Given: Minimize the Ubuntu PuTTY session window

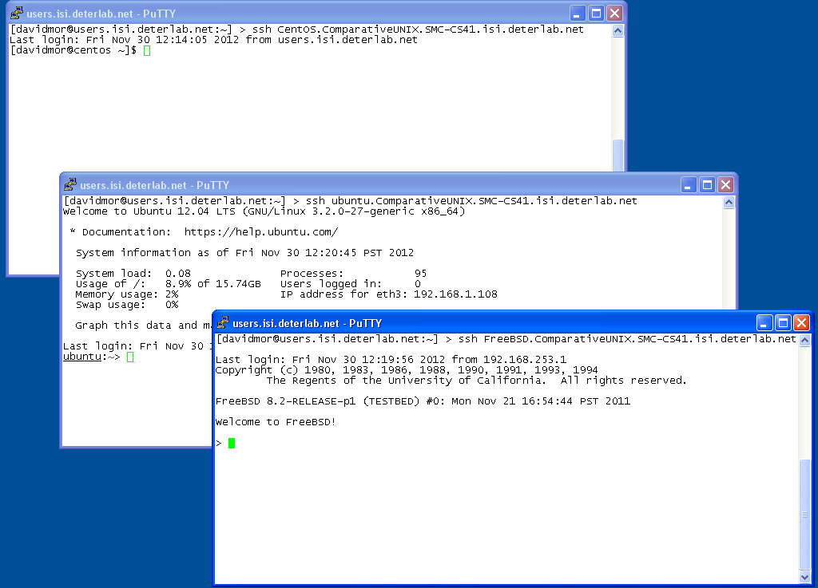Looking at the screenshot, I should point(689,185).
